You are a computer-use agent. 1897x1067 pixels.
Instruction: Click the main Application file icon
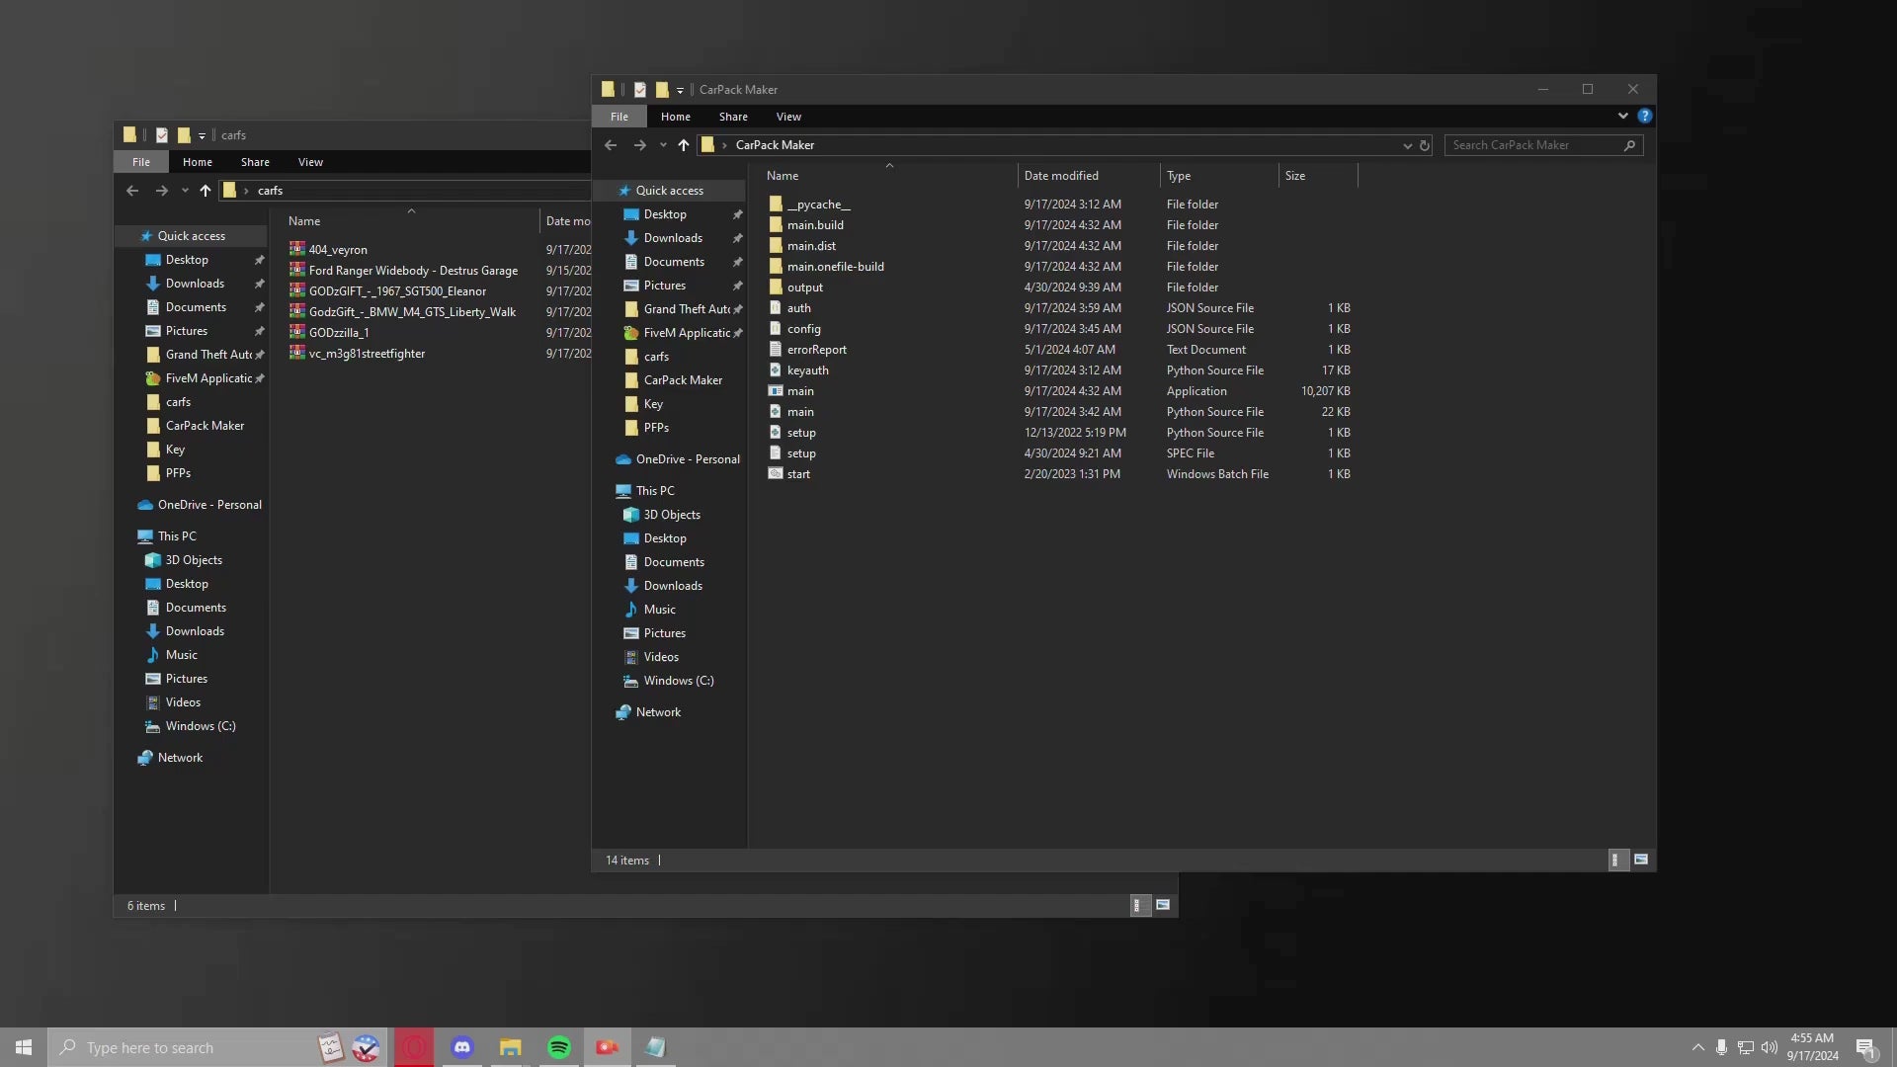776,391
